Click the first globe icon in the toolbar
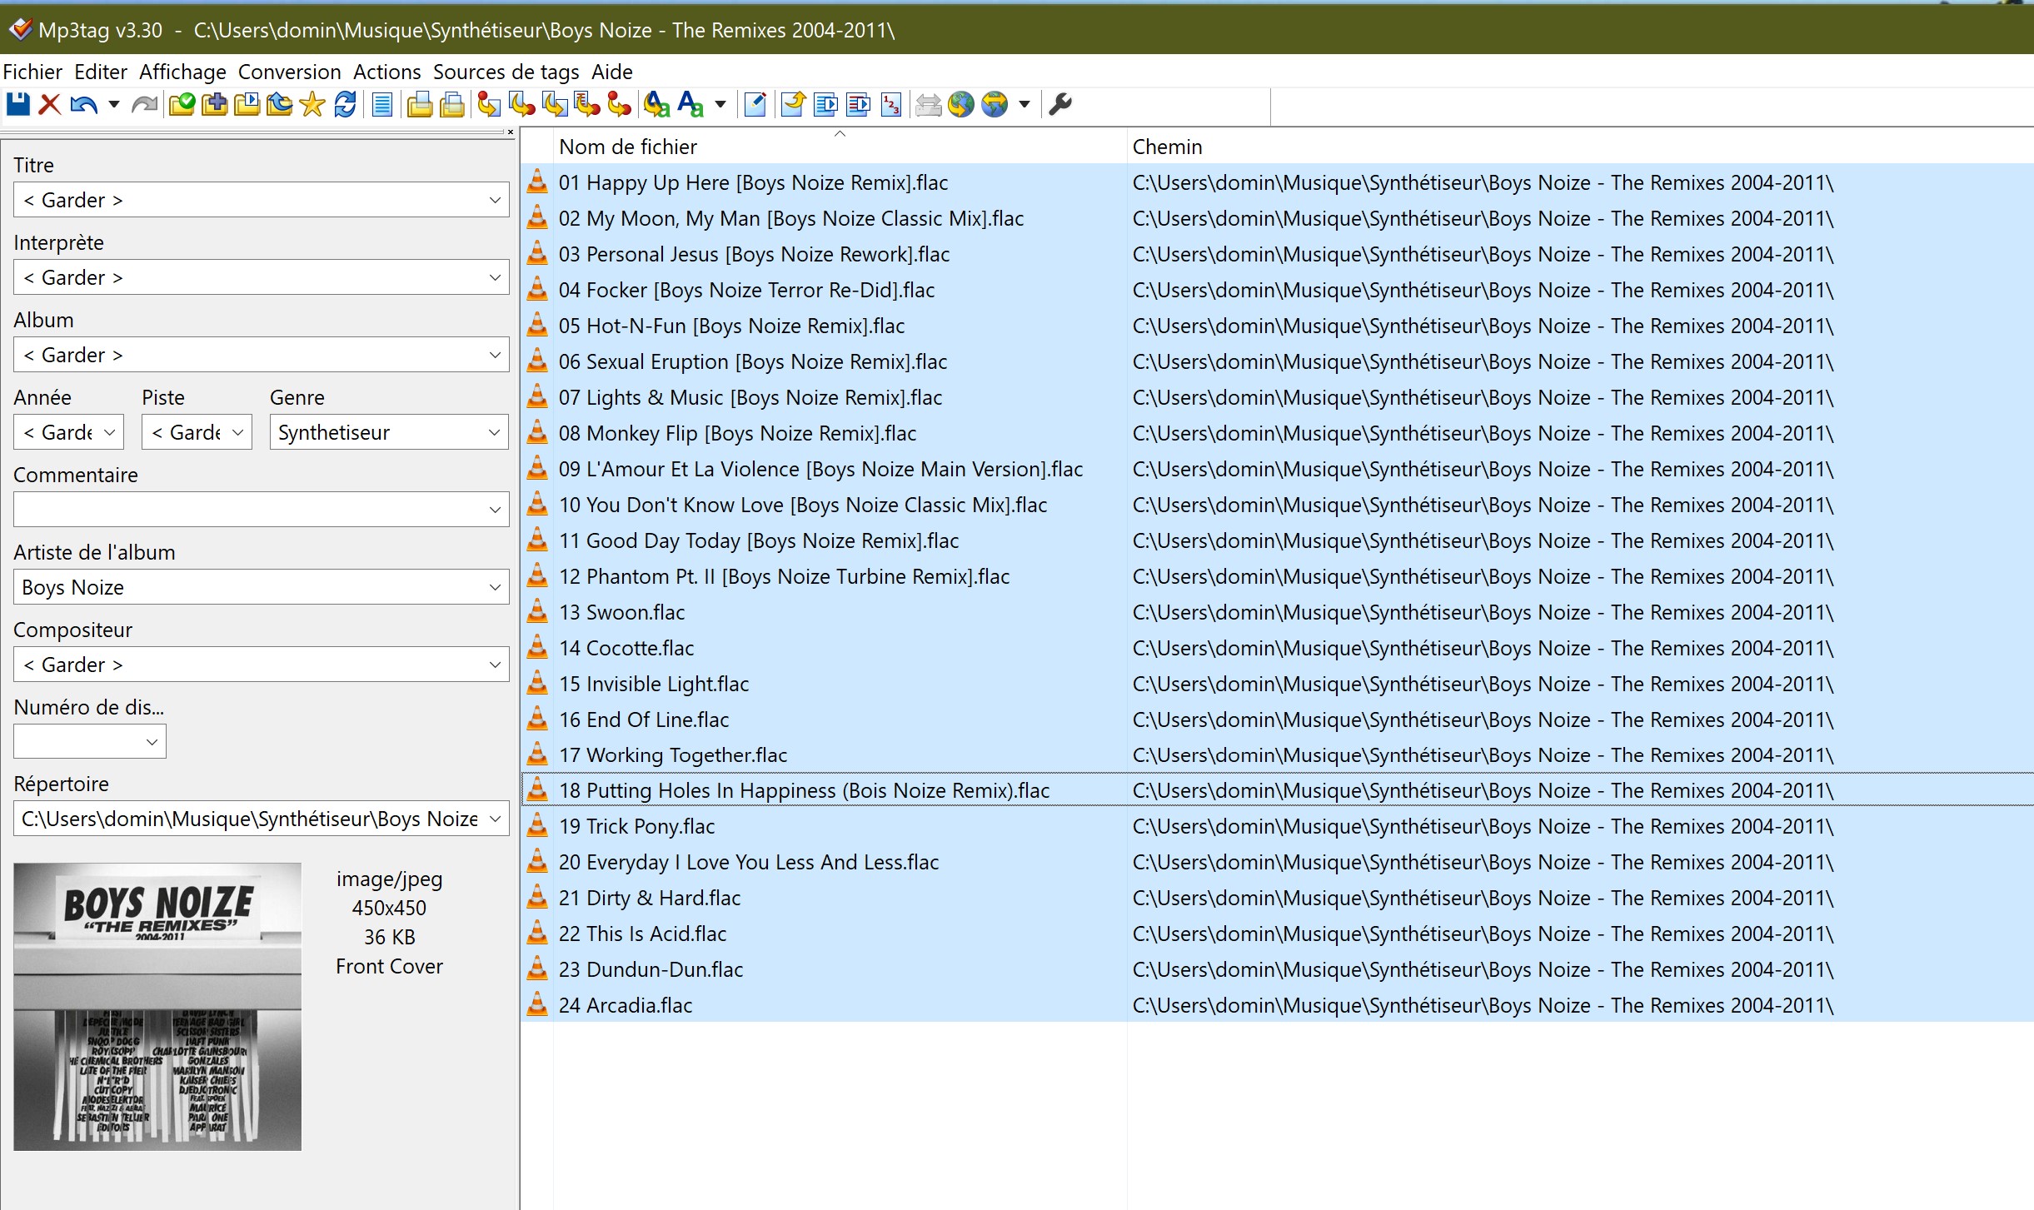The height and width of the screenshot is (1210, 2034). click(961, 104)
